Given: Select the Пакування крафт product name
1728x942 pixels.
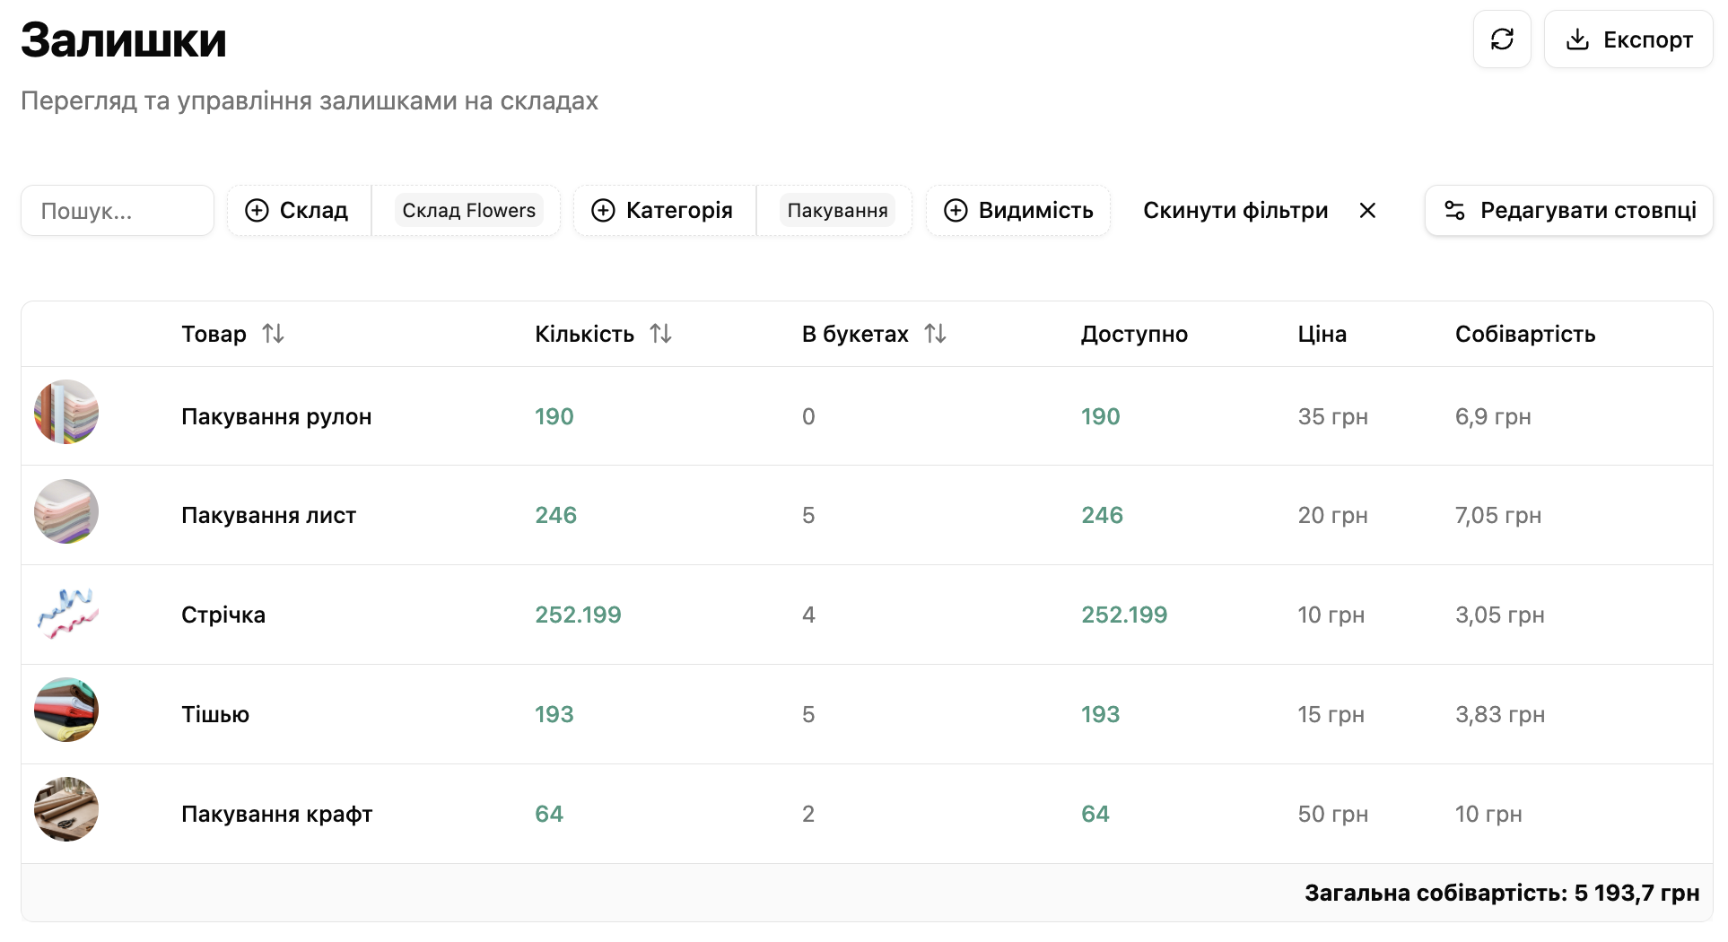Looking at the screenshot, I should (x=276, y=815).
